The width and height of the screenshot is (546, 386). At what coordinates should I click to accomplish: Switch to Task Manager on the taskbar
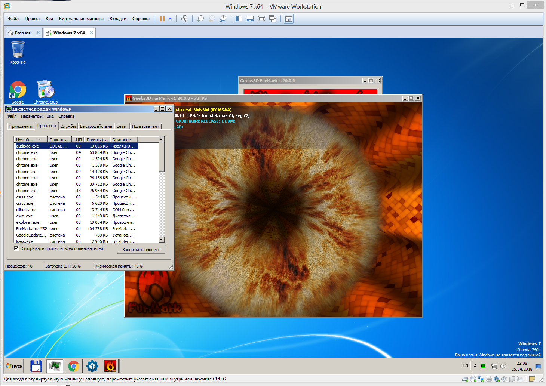pyautogui.click(x=55, y=366)
